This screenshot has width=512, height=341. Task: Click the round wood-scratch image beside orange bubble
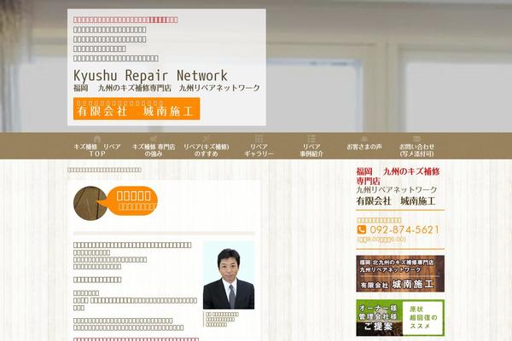(90, 203)
